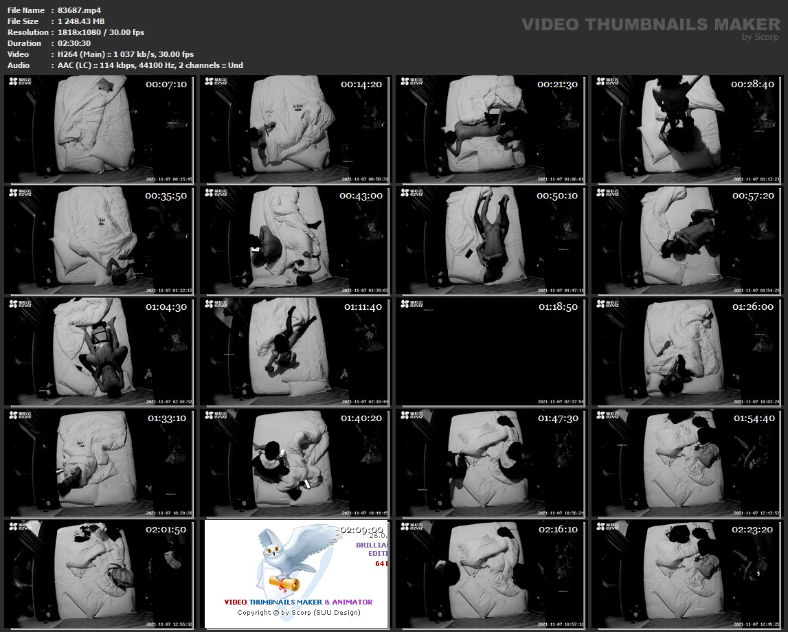The image size is (788, 632).
Task: Click the EZVIZ logo in the 01:33:10 thumbnail
Action: pyautogui.click(x=16, y=416)
